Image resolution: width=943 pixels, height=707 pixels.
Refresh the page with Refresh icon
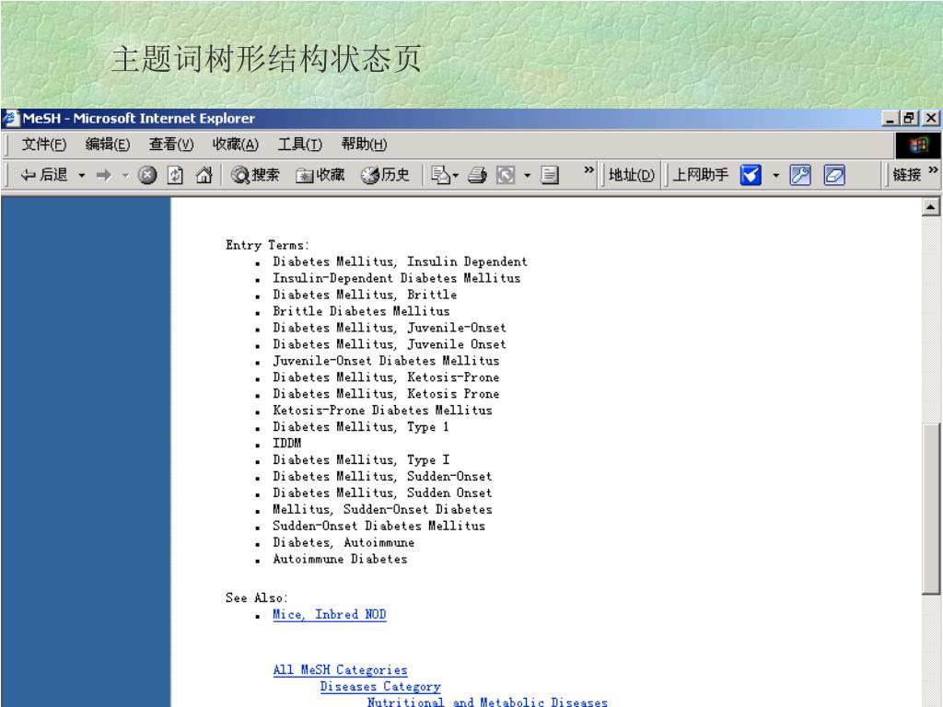(175, 175)
